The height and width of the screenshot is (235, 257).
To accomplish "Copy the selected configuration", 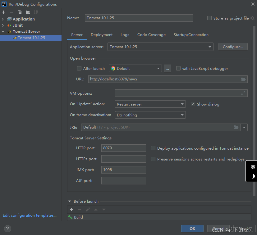I will (20, 12).
